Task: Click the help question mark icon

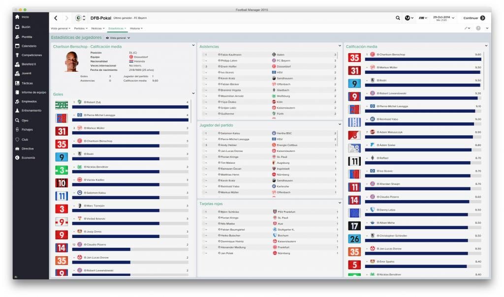Action: point(478,28)
